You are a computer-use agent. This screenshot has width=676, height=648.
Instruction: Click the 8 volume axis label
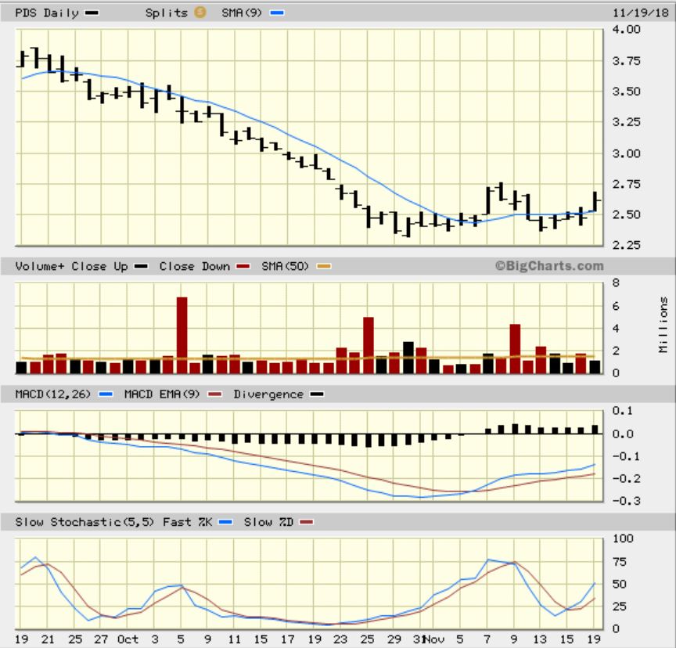[616, 283]
